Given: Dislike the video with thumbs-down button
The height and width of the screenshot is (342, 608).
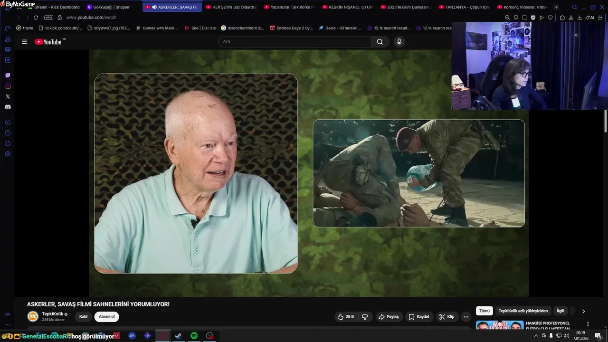Looking at the screenshot, I should pos(365,317).
